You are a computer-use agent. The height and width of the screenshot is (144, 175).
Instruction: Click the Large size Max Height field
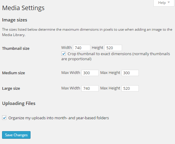pos(130,88)
